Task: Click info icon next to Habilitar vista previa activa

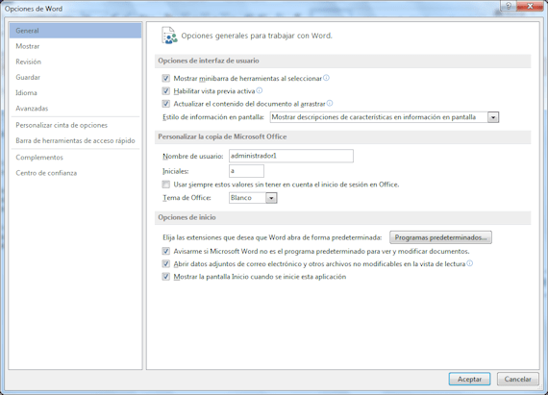Action: pos(260,90)
